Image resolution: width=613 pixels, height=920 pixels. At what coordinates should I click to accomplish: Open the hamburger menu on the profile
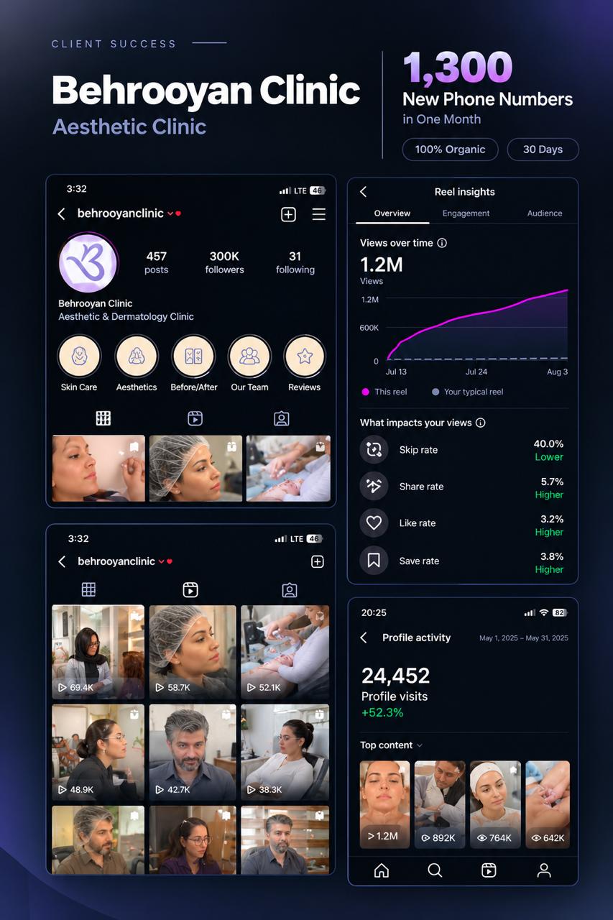pos(319,214)
